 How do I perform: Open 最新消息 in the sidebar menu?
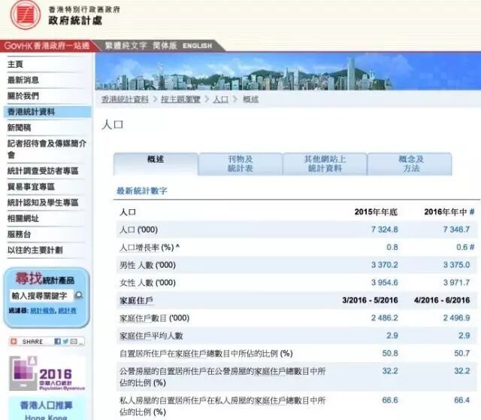[23, 80]
